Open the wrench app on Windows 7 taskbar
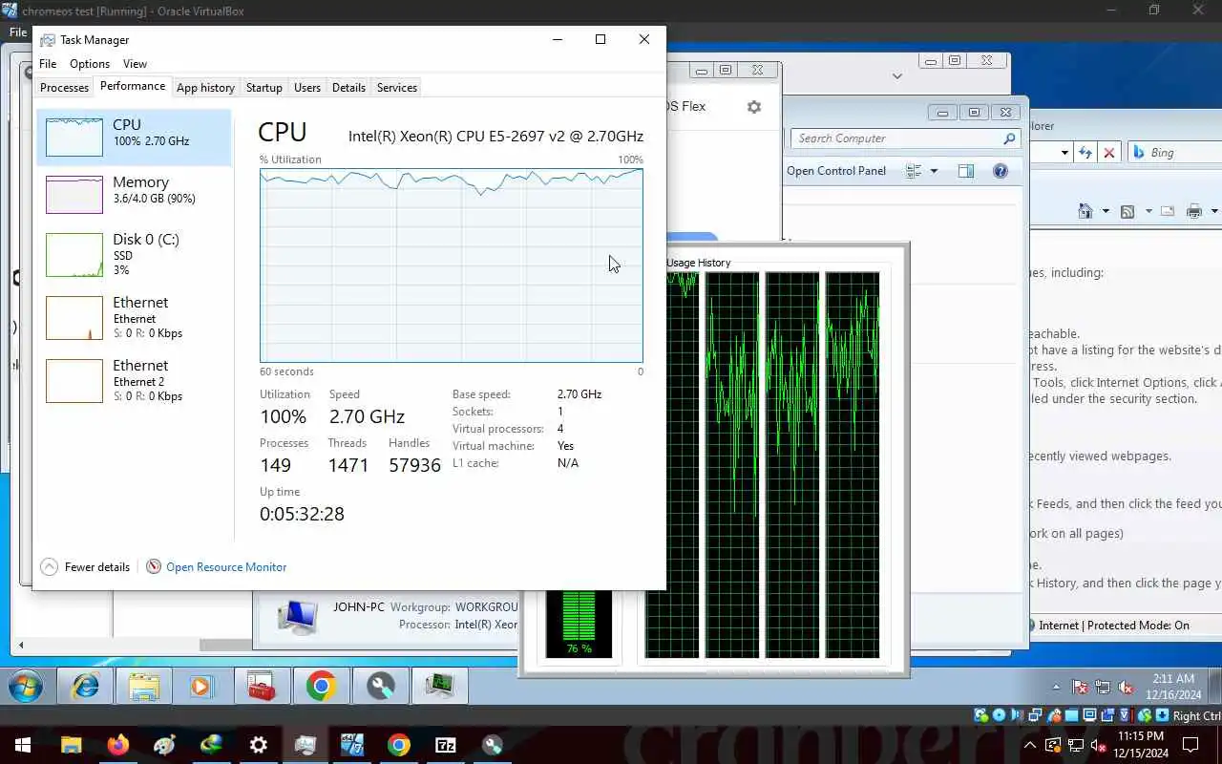1222x764 pixels. pos(381,686)
